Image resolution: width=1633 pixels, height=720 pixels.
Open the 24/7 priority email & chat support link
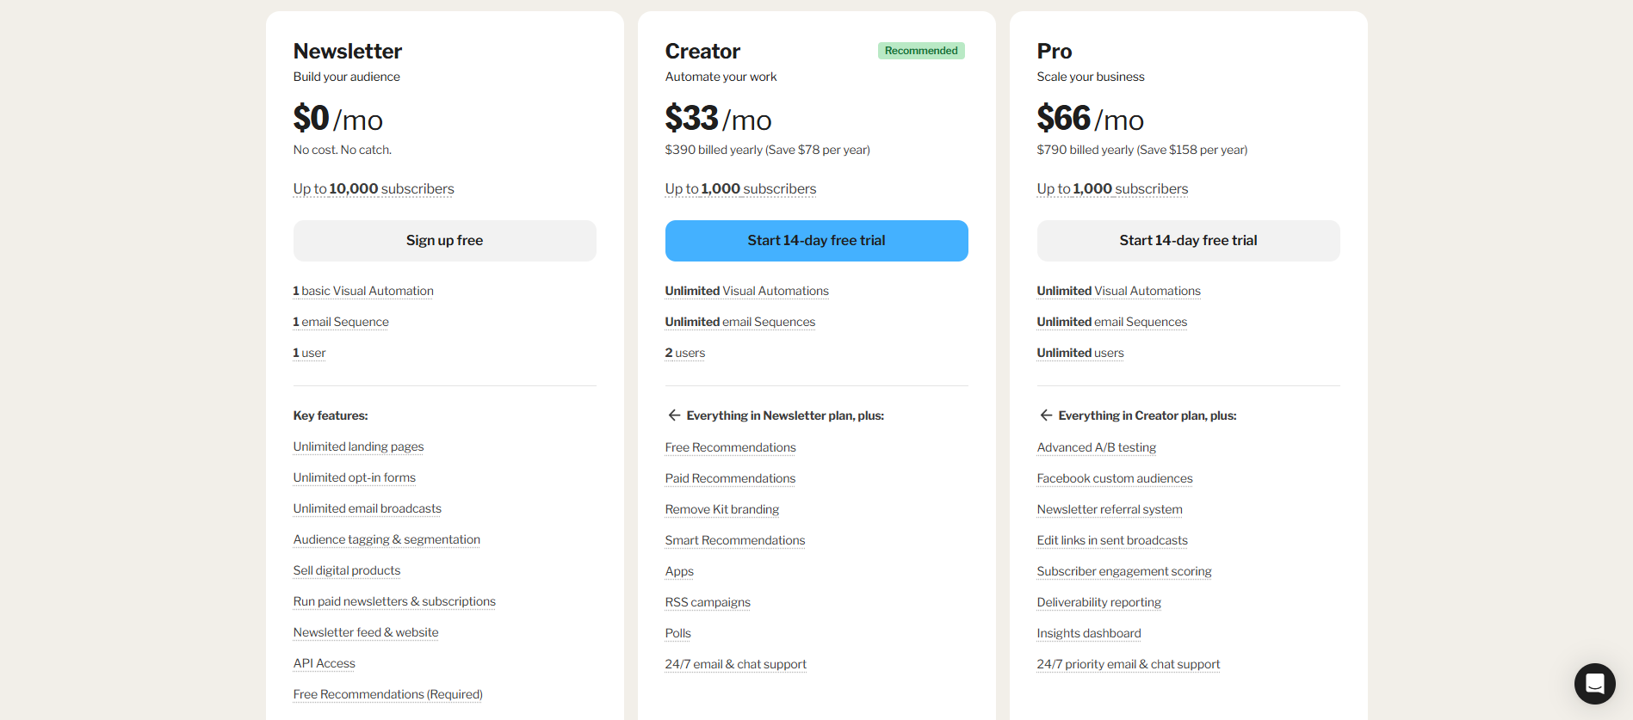(1128, 663)
